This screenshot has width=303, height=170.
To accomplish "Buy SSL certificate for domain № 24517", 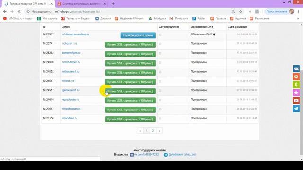I will tap(130, 91).
